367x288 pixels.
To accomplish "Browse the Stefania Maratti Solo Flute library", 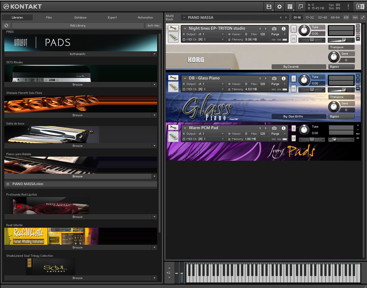I will pos(78,115).
